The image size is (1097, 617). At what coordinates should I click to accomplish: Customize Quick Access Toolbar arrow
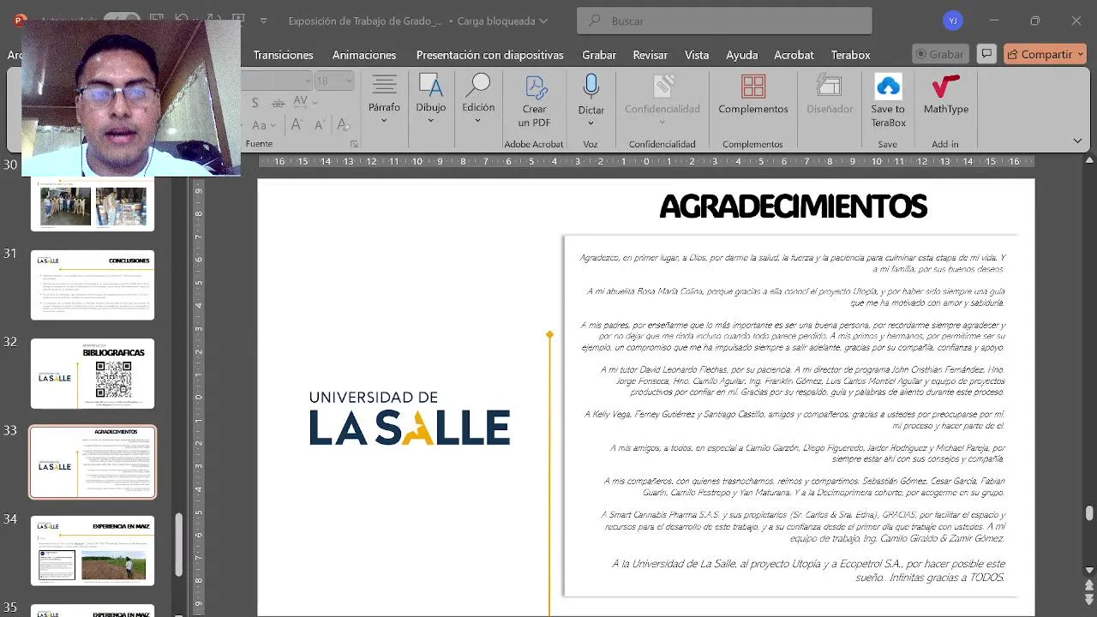[263, 21]
